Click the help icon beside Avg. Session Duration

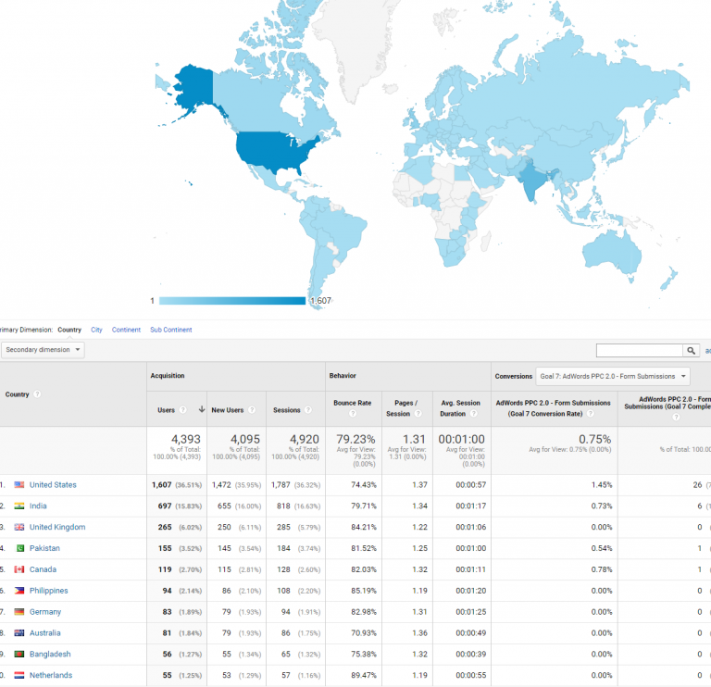[x=474, y=414]
